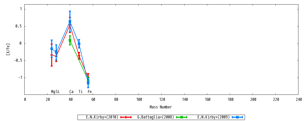Click the red E.N.Kirby+(2010) legend swatch
The height and width of the screenshot is (121, 304).
(126, 117)
